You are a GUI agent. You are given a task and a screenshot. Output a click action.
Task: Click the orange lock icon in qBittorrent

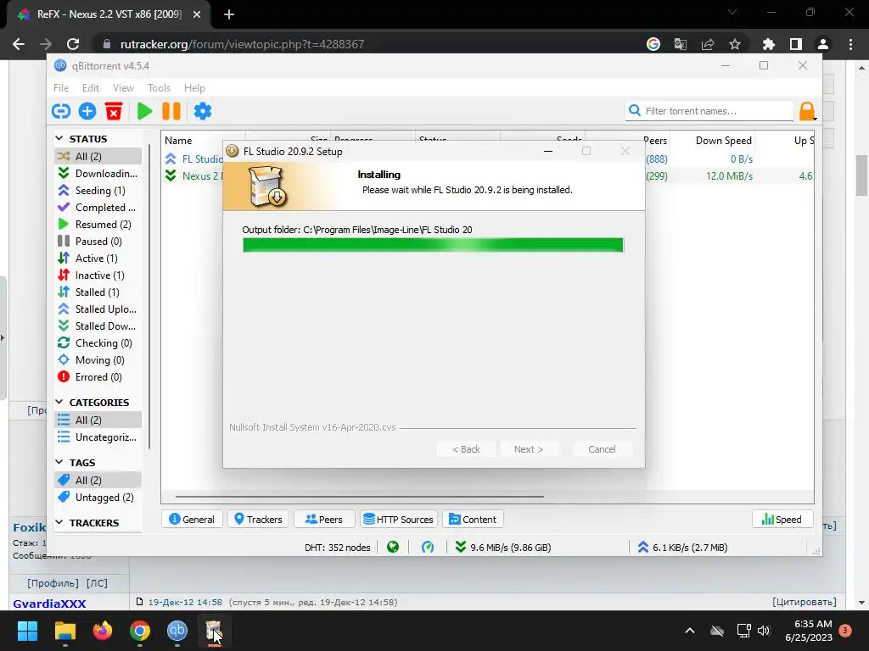[806, 111]
